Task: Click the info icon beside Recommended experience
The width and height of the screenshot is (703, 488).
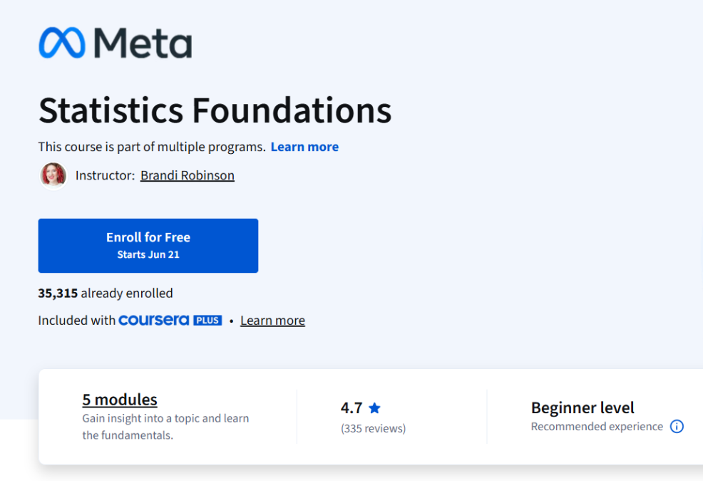Action: click(677, 426)
